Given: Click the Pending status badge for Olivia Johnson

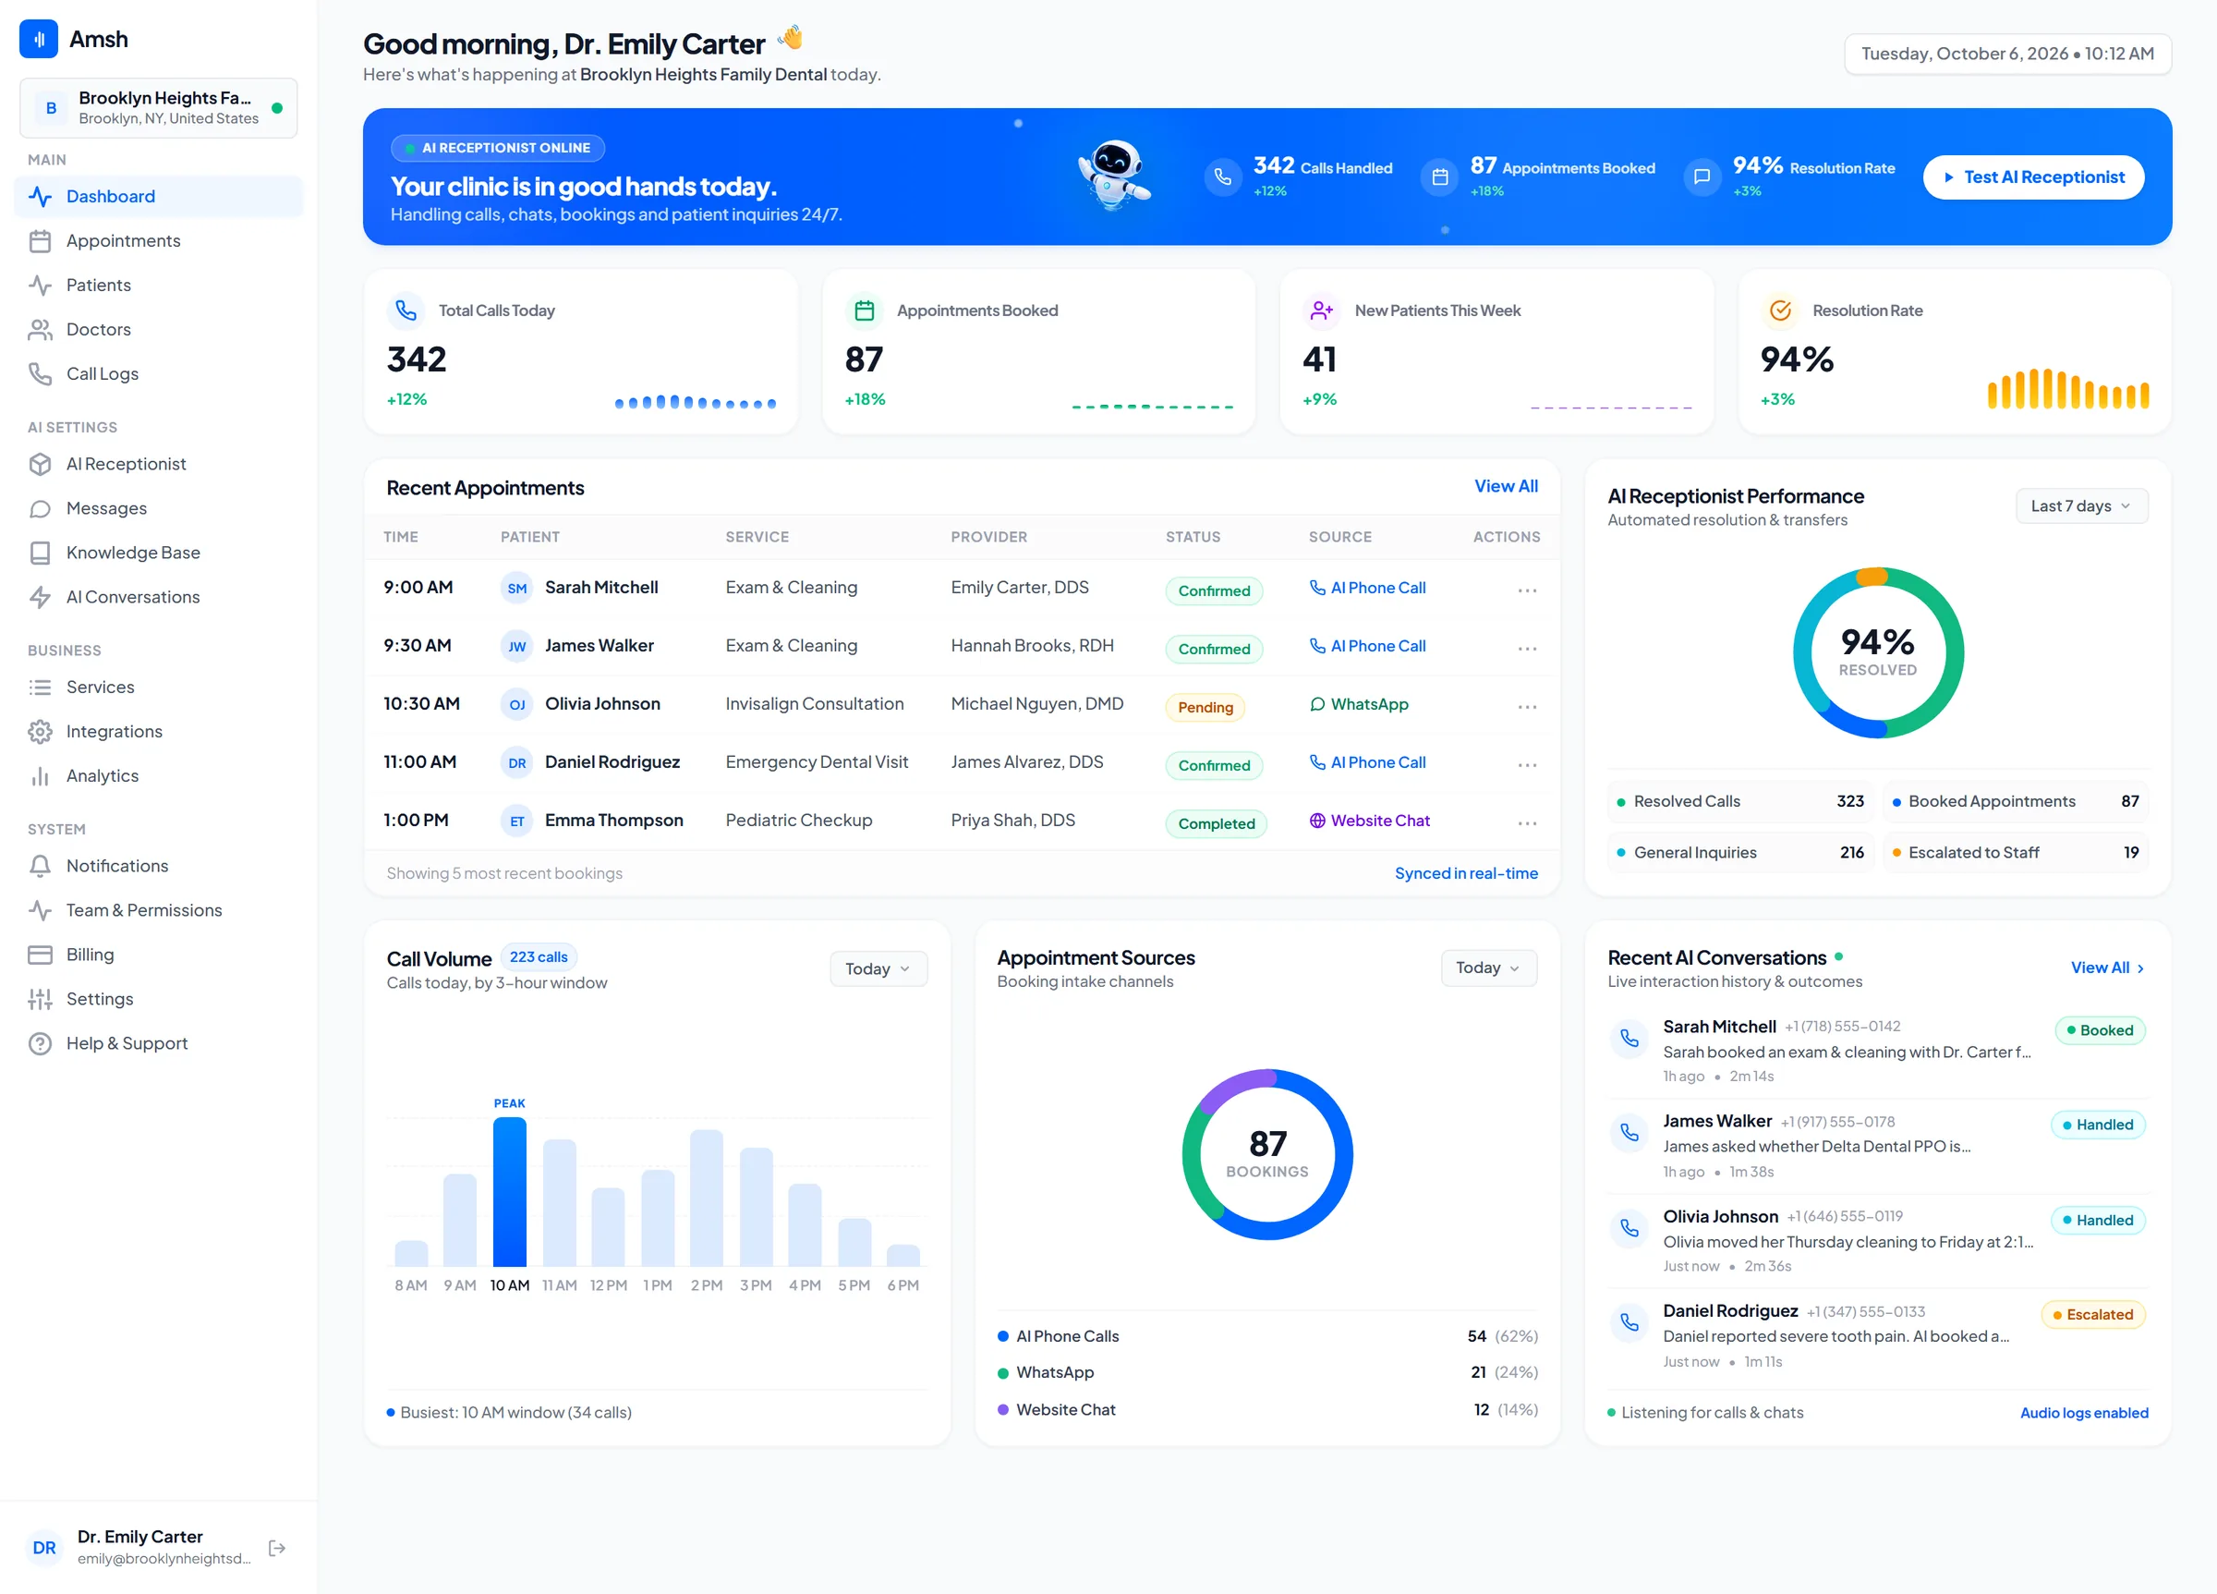Looking at the screenshot, I should pos(1205,707).
